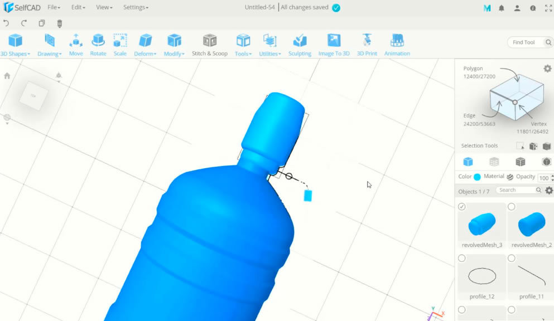Open the Drawing dropdown
The width and height of the screenshot is (554, 321).
coord(50,45)
